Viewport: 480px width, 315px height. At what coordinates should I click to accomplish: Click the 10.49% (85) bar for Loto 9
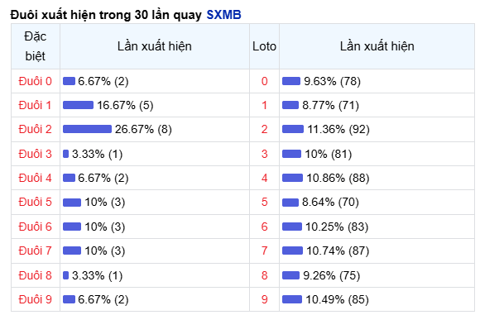coord(292,299)
